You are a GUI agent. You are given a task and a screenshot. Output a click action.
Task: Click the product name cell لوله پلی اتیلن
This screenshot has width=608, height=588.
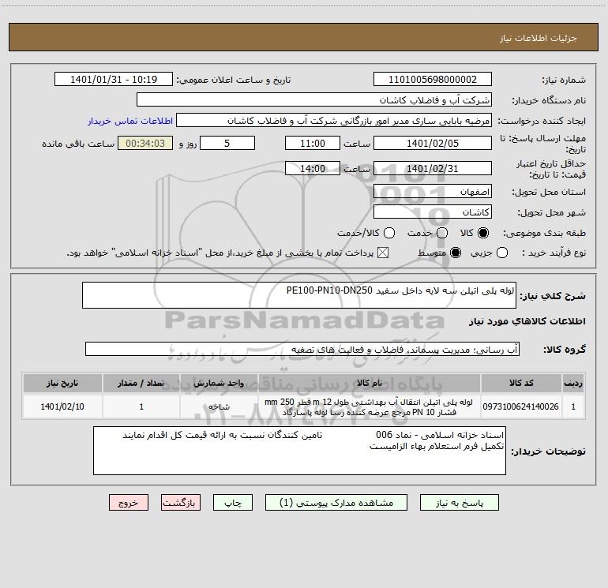point(370,406)
